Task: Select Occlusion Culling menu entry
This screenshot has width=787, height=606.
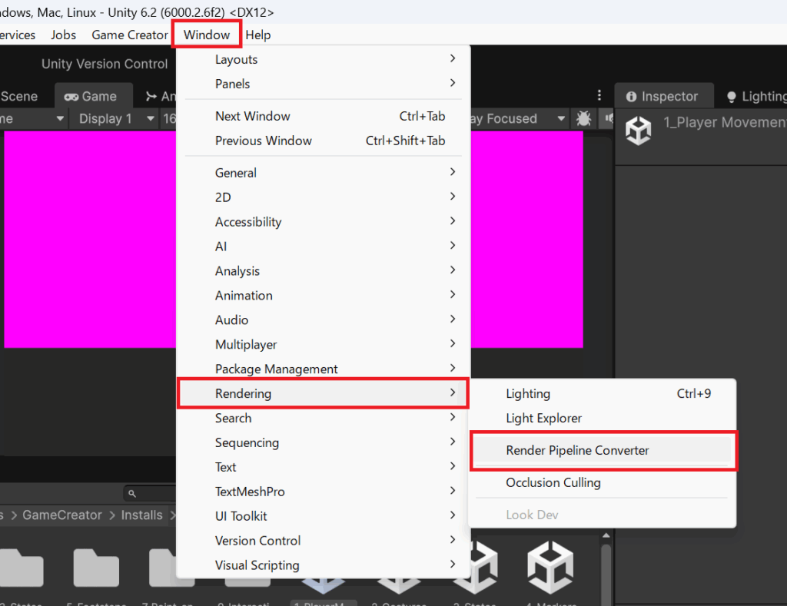Action: (x=553, y=482)
